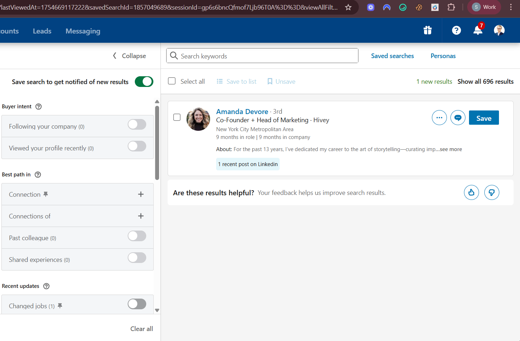This screenshot has height=341, width=520.
Task: Message Amanda Devore via the speech bubble icon
Action: pyautogui.click(x=458, y=118)
